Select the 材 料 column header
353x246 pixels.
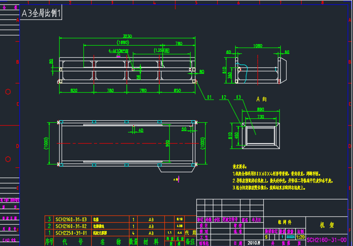pyautogui.click(x=151, y=242)
